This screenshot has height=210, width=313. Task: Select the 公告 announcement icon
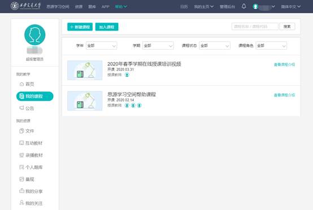pyautogui.click(x=21, y=108)
